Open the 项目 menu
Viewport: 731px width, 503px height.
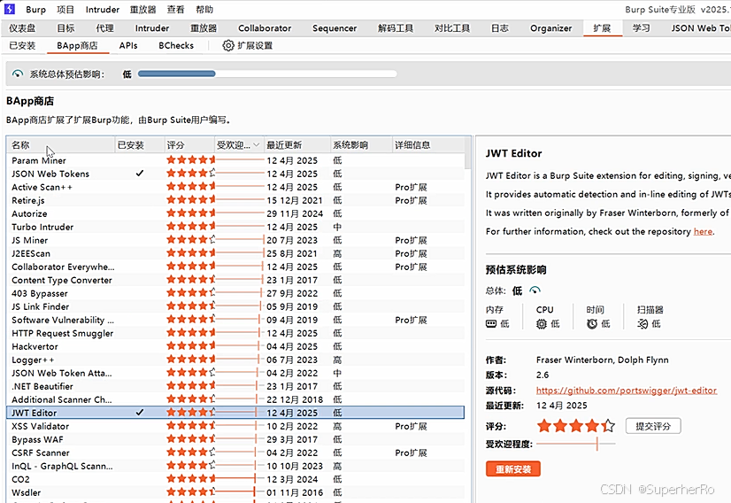65,10
